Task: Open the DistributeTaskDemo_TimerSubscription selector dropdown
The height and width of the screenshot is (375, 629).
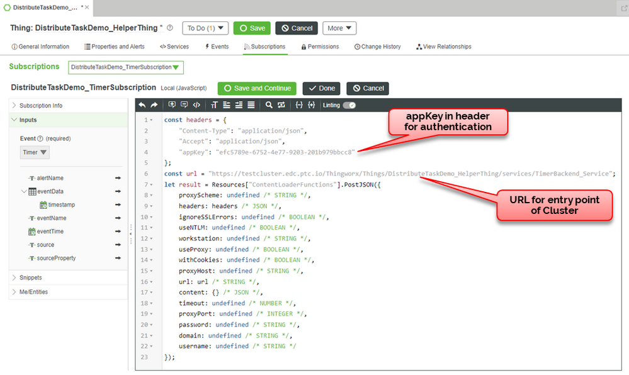Action: coord(126,67)
